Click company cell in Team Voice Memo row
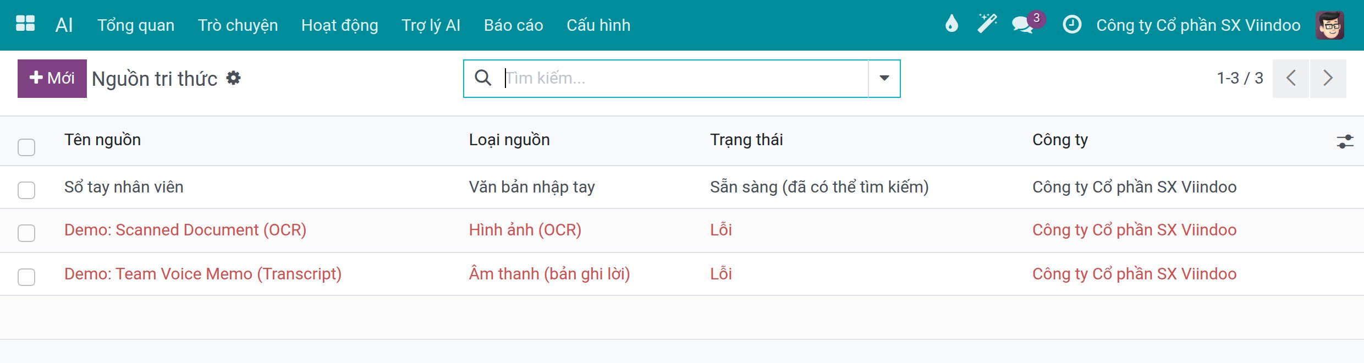Image resolution: width=1364 pixels, height=363 pixels. (1134, 274)
